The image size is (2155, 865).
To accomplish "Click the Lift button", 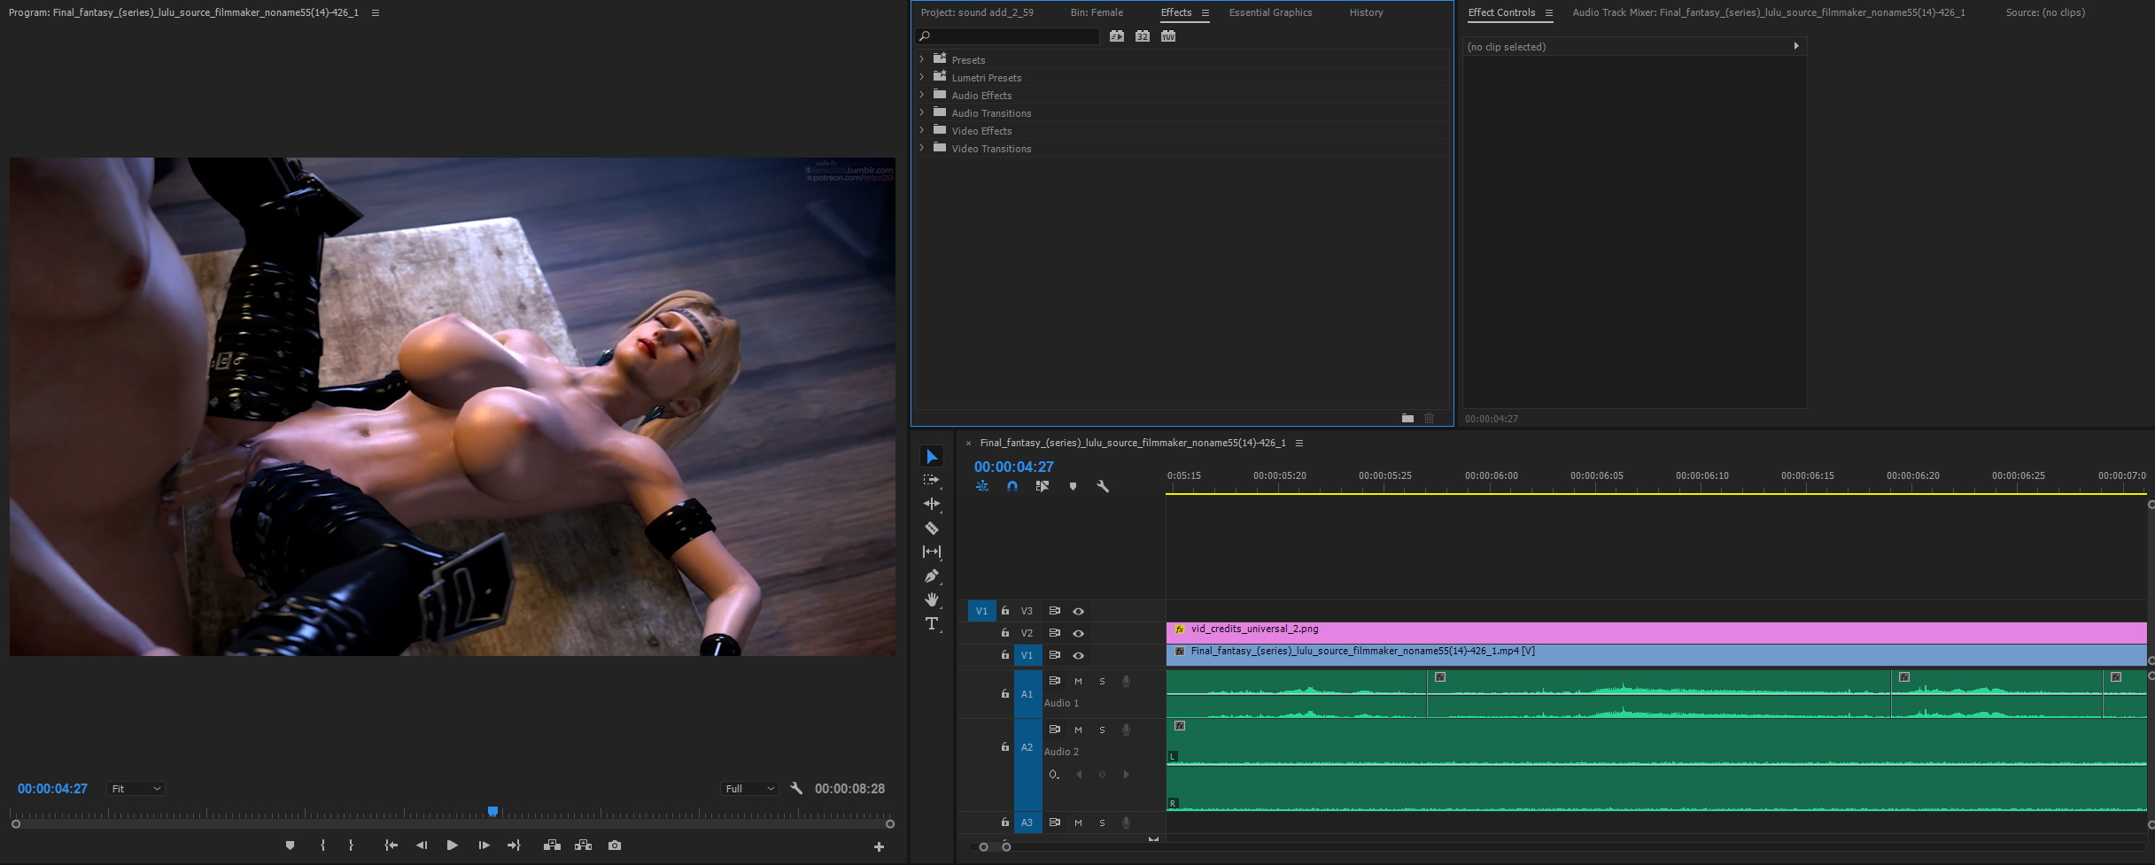I will click(552, 846).
